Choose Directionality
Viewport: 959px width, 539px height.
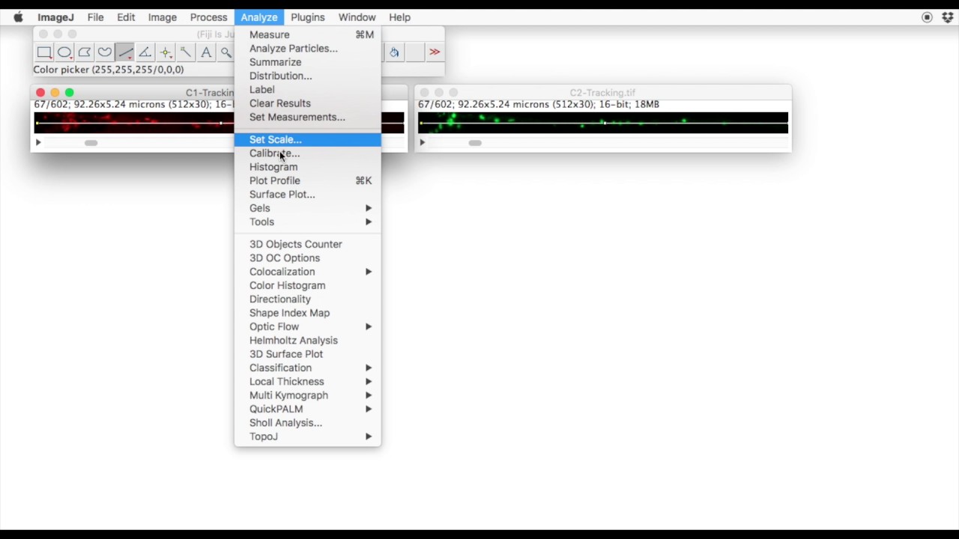click(x=307, y=299)
